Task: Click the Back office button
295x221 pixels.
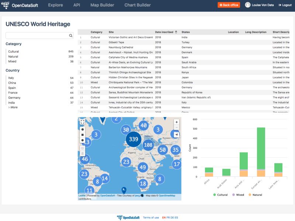Action: [x=229, y=5]
